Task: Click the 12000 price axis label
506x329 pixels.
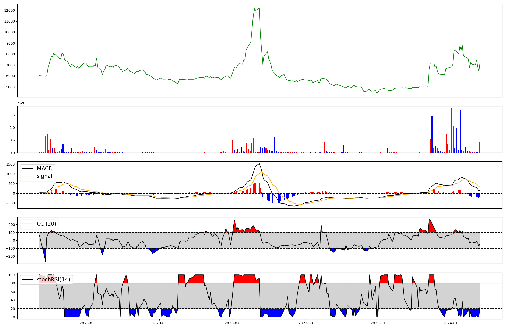Action: [9, 10]
